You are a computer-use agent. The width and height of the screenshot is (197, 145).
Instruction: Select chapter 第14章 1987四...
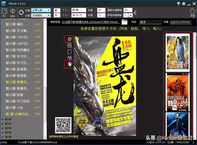coord(22,37)
